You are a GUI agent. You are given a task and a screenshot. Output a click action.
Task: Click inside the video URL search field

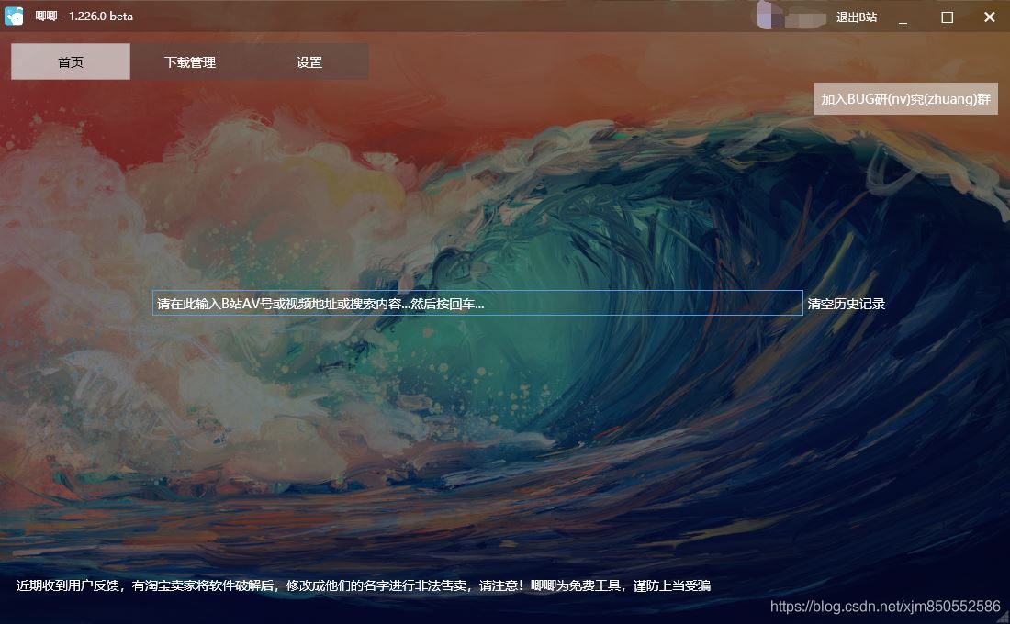coord(476,303)
